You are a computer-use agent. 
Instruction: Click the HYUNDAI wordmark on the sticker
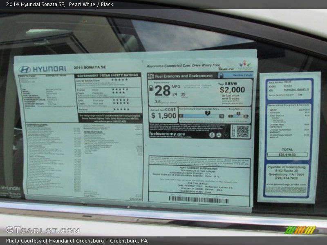pos(49,69)
